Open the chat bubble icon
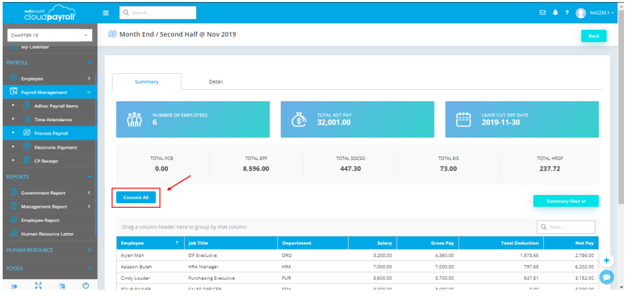 [607, 277]
